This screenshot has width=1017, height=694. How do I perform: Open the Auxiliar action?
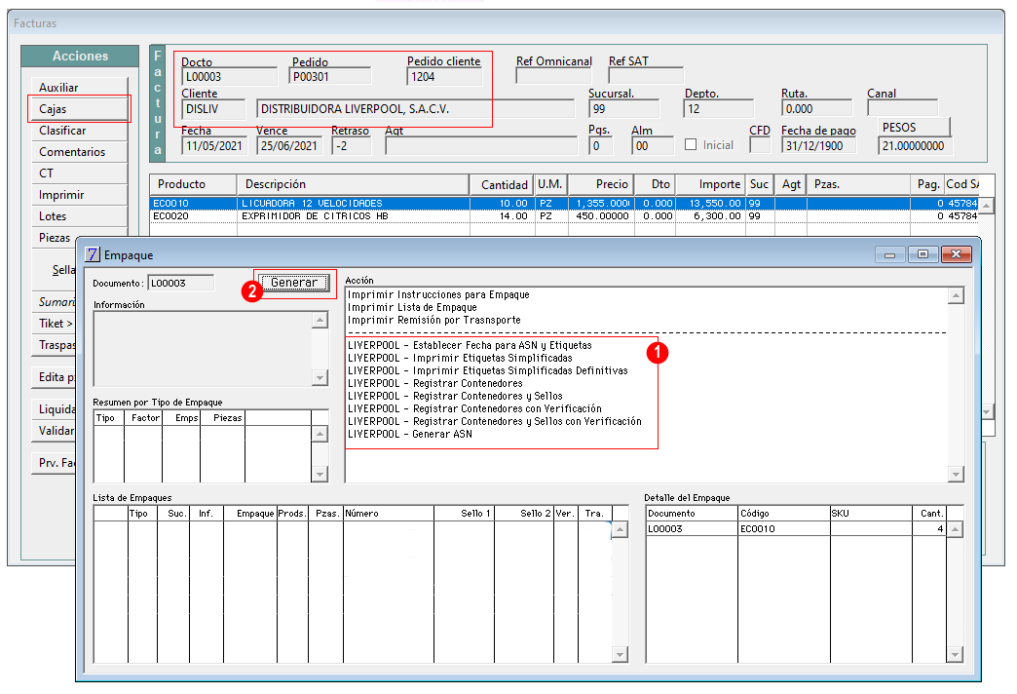(79, 87)
